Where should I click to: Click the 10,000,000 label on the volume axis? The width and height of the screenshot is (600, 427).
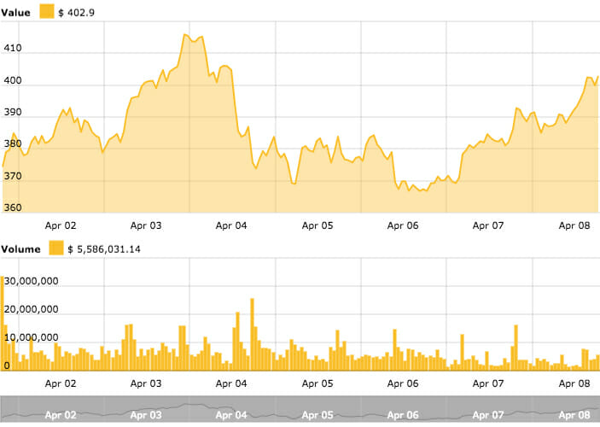point(32,337)
